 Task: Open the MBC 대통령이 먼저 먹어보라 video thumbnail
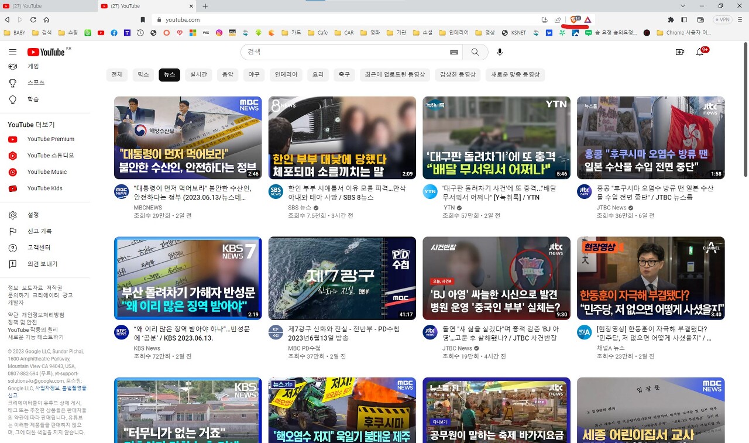click(x=188, y=138)
